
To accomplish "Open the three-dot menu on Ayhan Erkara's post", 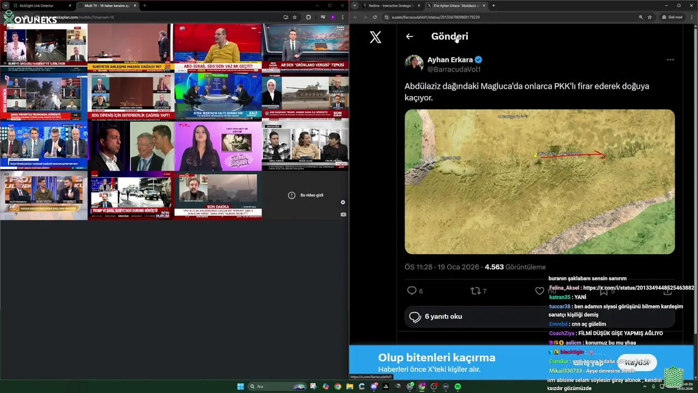I will coord(670,59).
